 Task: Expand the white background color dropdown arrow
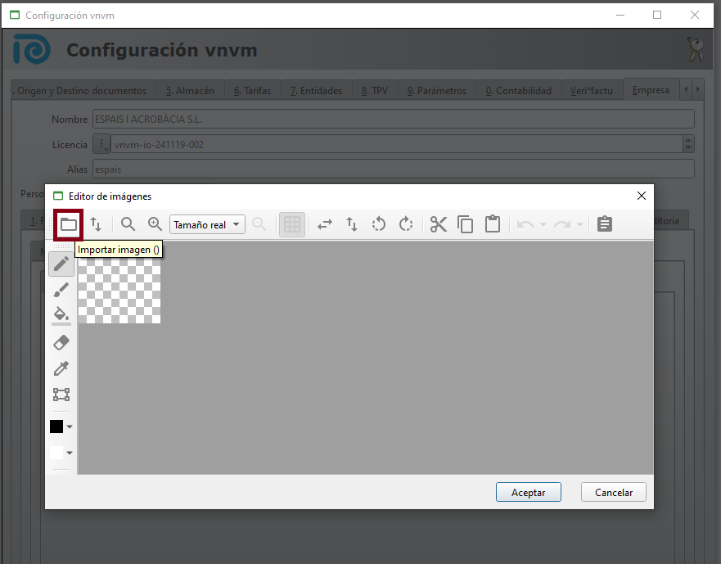coord(70,453)
